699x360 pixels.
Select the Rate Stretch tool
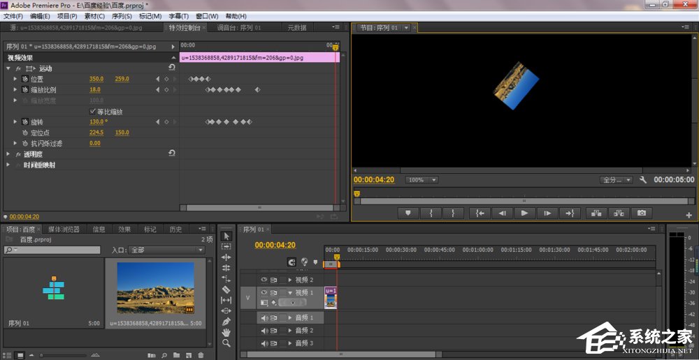226,278
